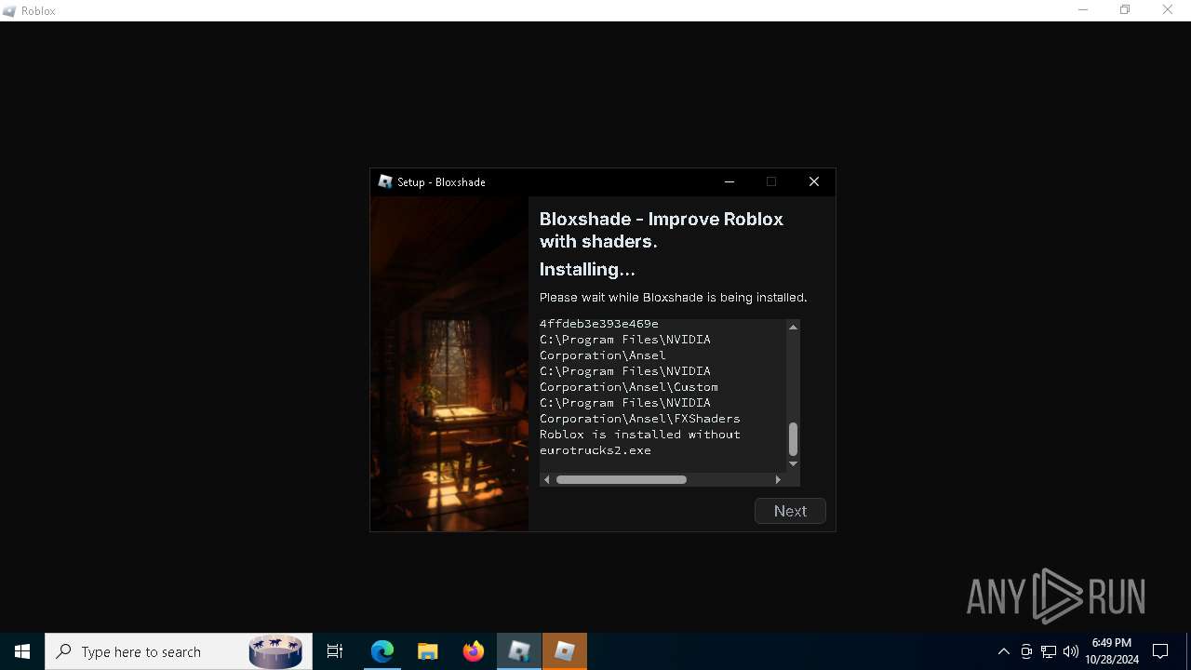Click the Next button in Bloxshade setup
Viewport: 1191px width, 670px height.
790,511
